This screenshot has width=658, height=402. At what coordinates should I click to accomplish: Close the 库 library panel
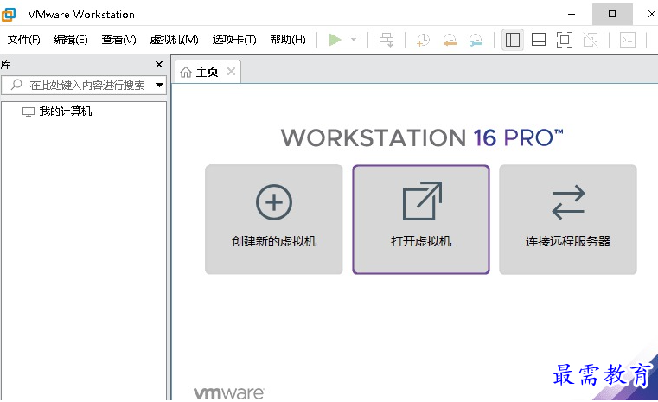(159, 64)
